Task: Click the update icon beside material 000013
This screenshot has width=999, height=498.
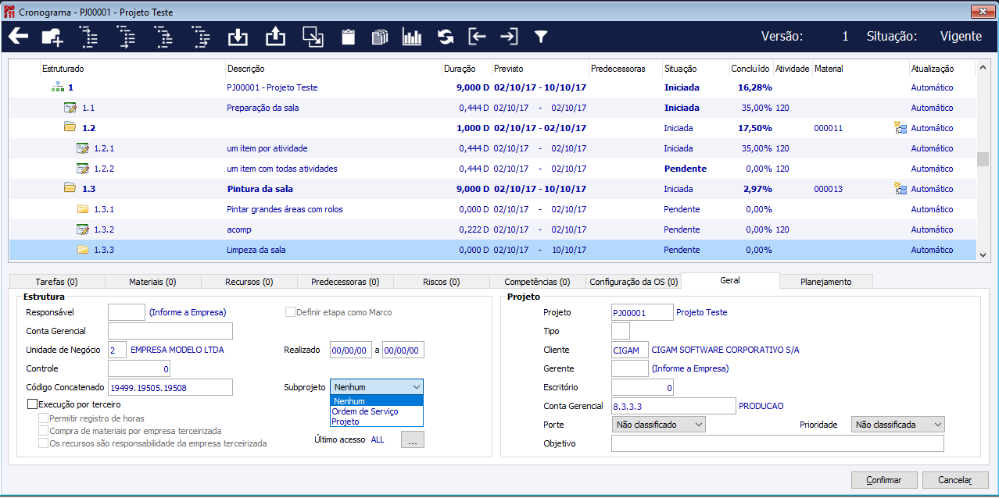Action: point(900,189)
